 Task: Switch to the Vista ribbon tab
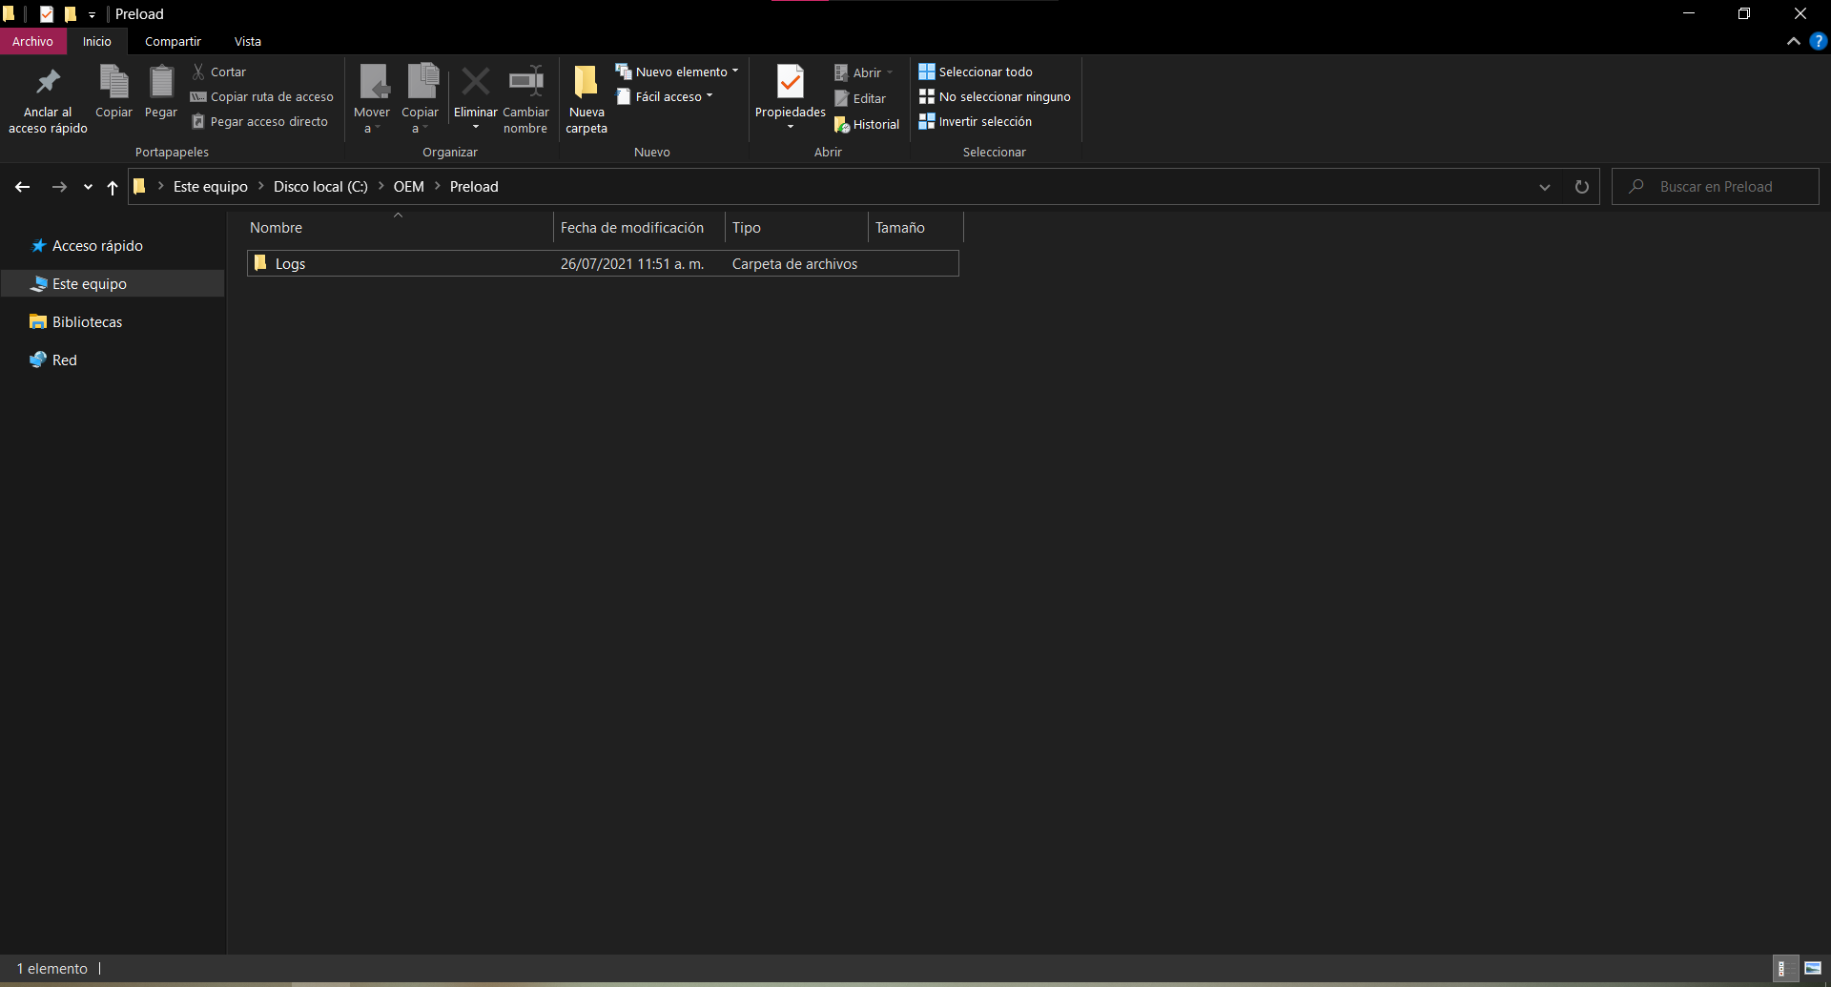click(248, 41)
